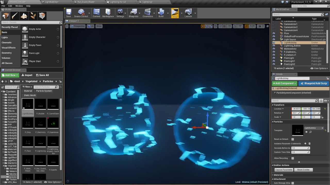Select the Landscape mode icon
This screenshot has height=185, width=330.
(x=24, y=16)
